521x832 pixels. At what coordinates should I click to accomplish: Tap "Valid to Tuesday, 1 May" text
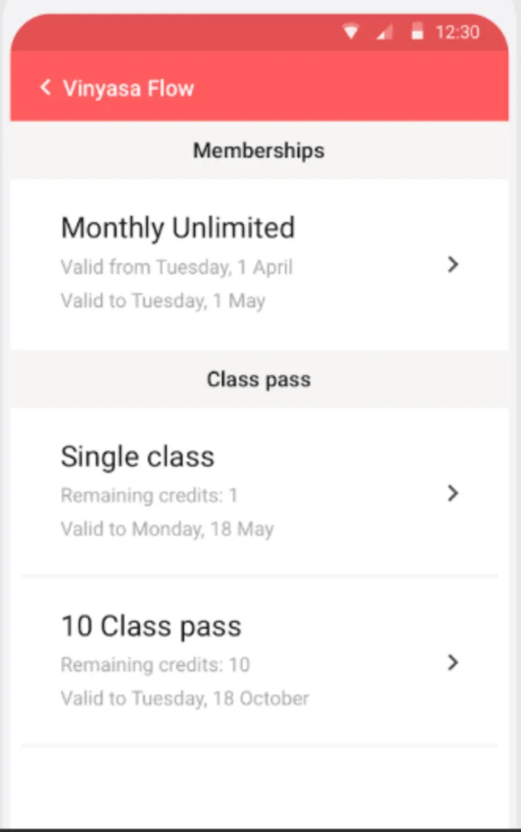(x=163, y=301)
